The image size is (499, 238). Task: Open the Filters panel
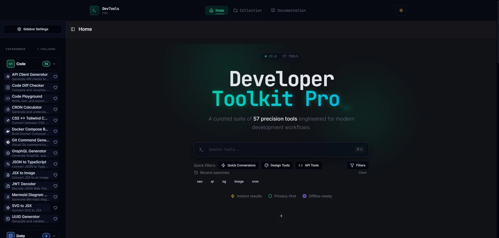pyautogui.click(x=358, y=165)
